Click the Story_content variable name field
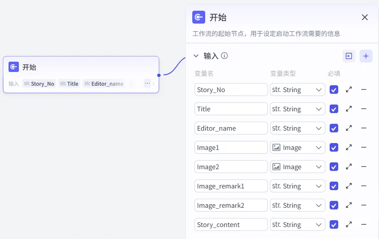The width and height of the screenshot is (379, 239). click(x=231, y=224)
